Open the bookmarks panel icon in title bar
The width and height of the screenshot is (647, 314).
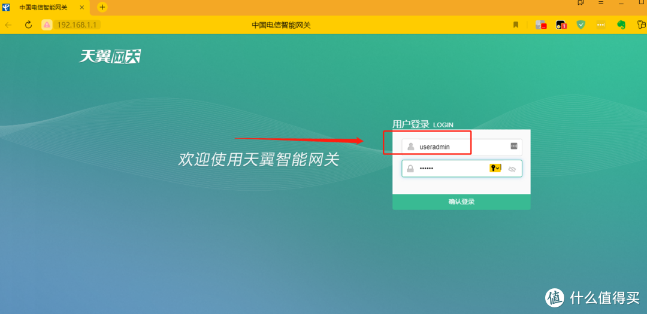point(581,3)
